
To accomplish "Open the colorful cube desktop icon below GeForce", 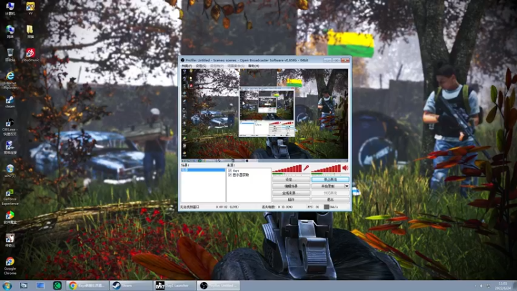I will point(10,217).
